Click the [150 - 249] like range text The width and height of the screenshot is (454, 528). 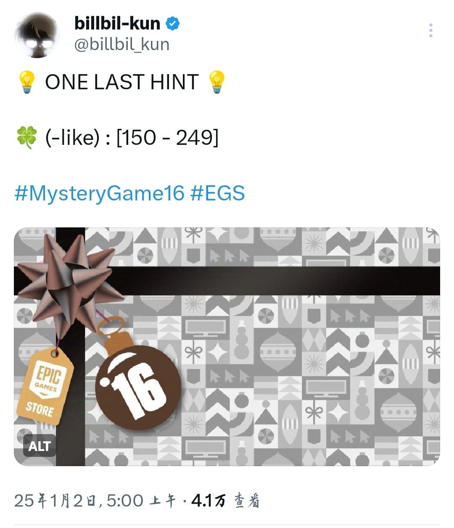coord(167,138)
